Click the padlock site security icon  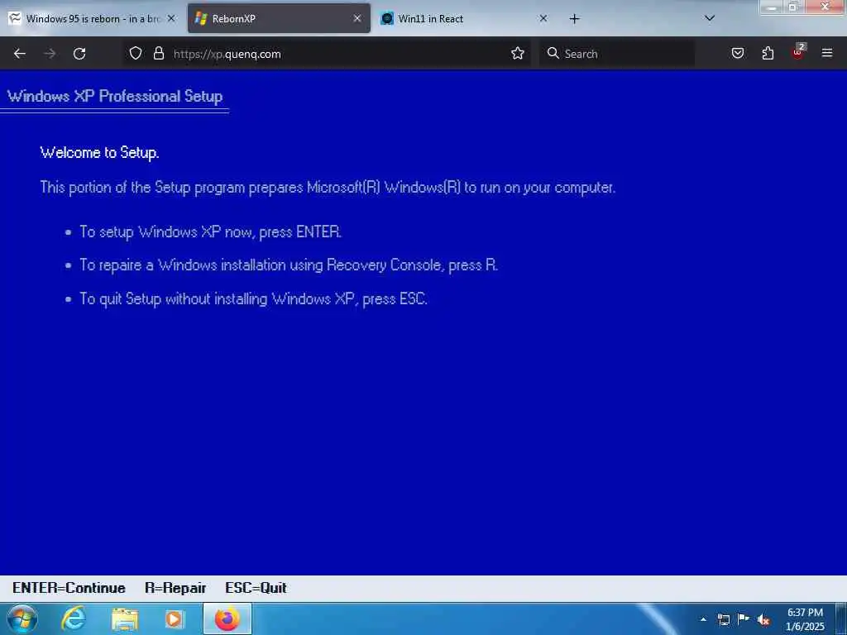pyautogui.click(x=158, y=53)
